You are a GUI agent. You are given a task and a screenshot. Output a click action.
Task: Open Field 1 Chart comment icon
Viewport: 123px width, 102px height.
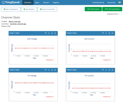(x=49, y=33)
